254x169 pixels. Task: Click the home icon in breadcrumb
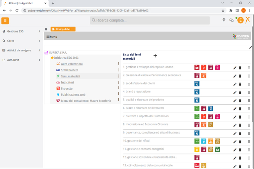(x=46, y=29)
